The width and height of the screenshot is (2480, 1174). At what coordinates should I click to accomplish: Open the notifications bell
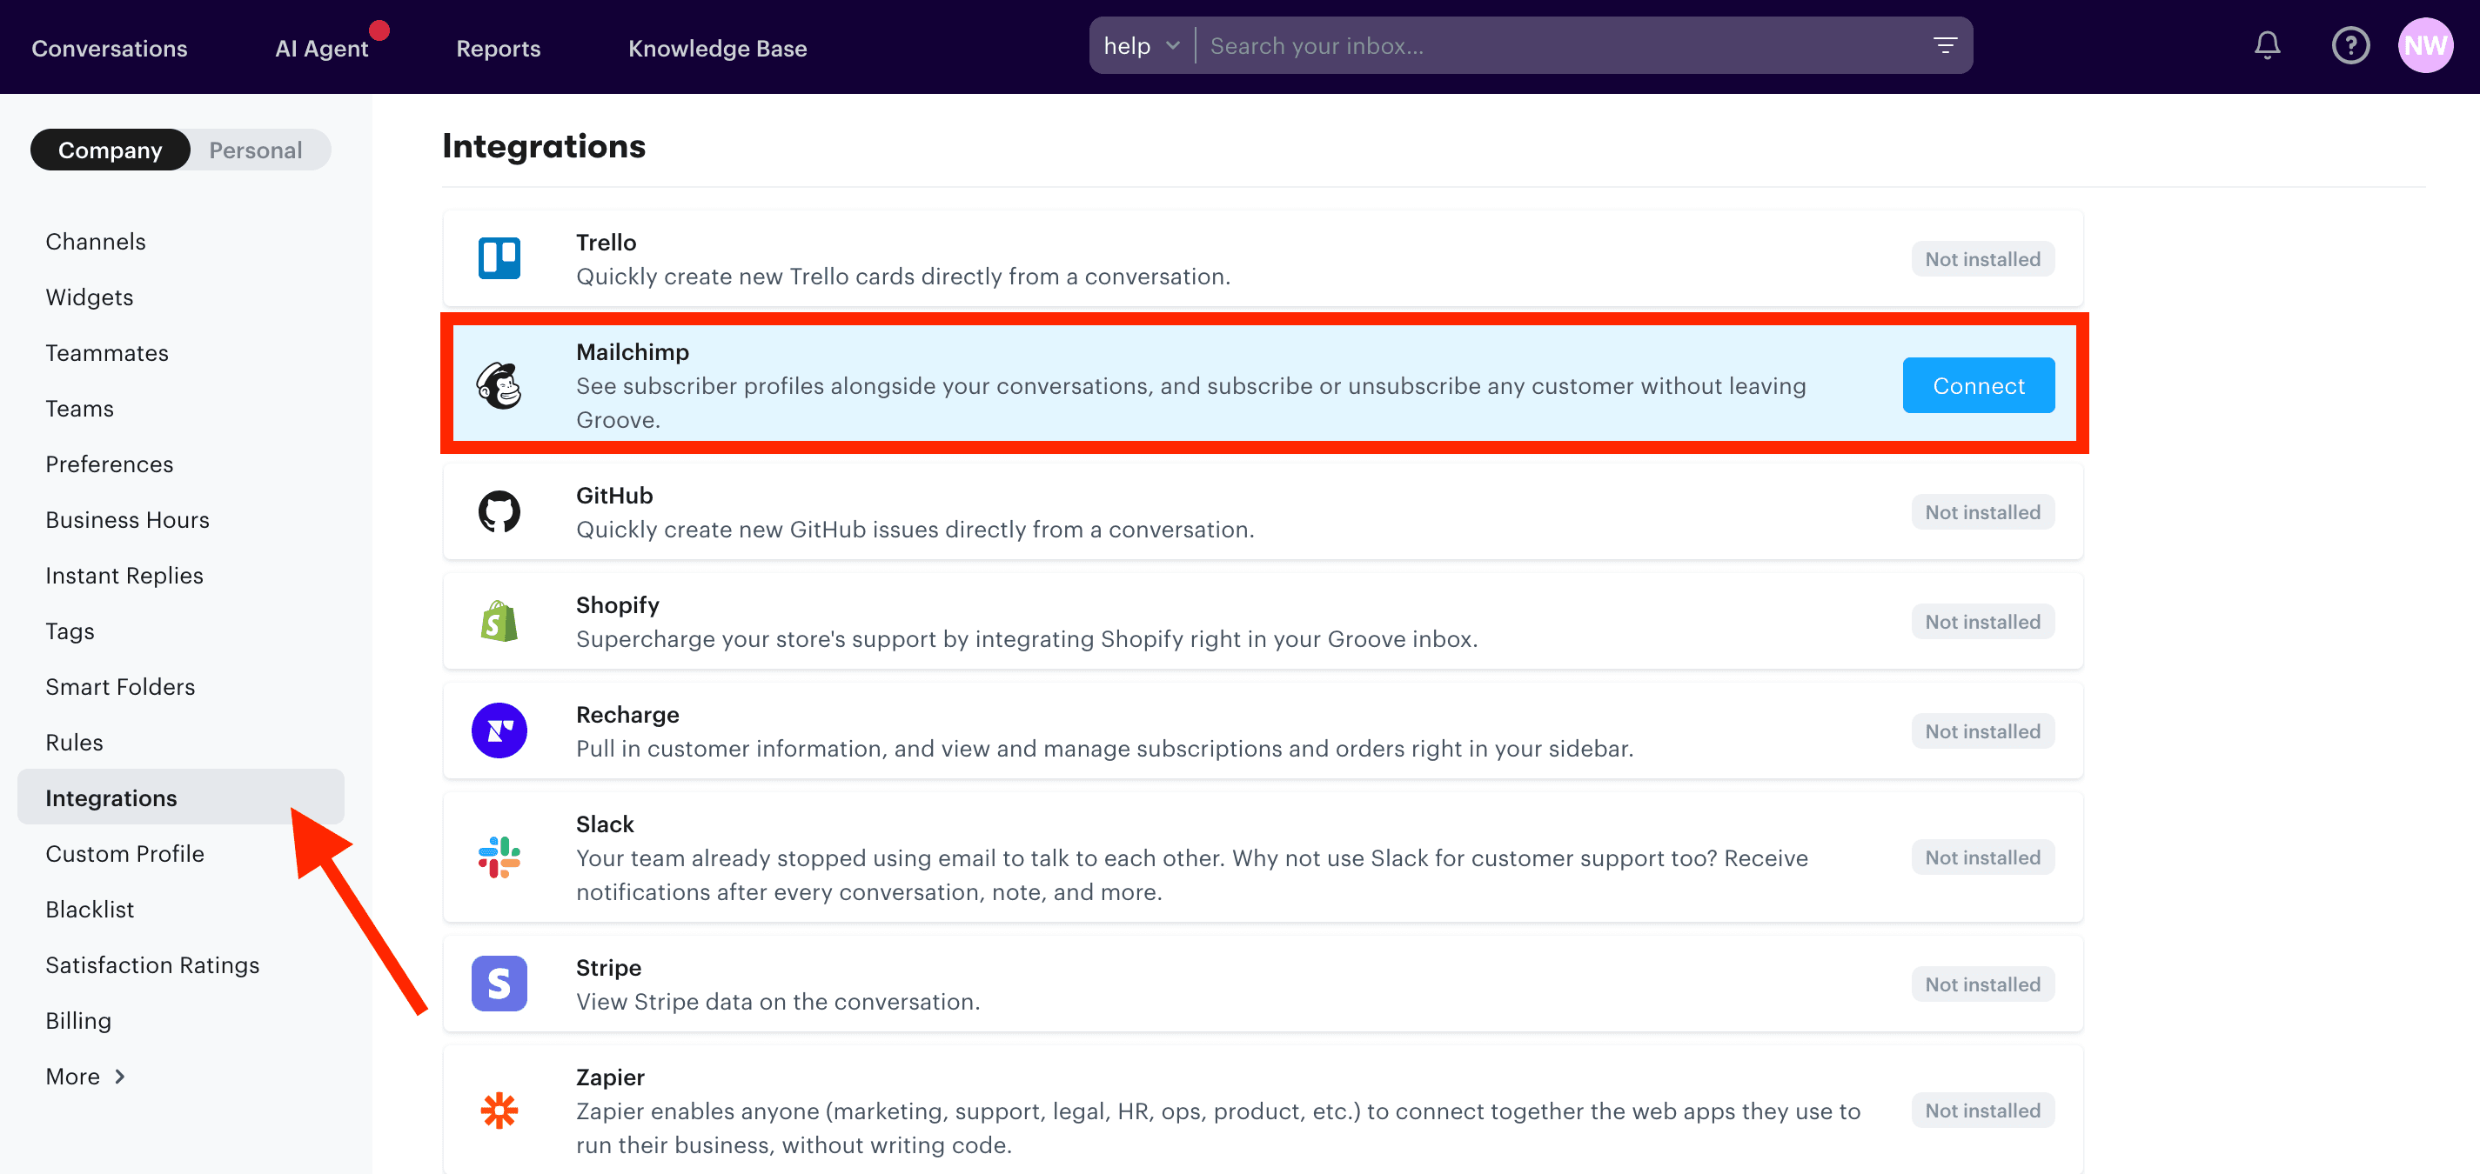click(x=2266, y=45)
